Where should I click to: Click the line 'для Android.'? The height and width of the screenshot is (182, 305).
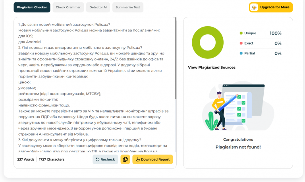30,42
